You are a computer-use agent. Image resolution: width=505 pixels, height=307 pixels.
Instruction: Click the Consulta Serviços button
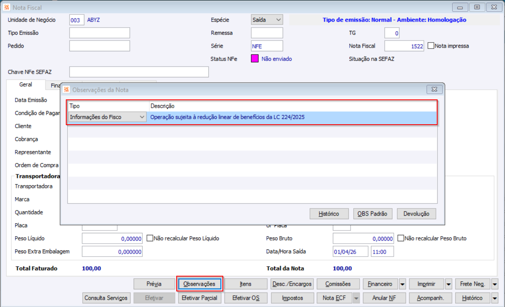pos(106,298)
